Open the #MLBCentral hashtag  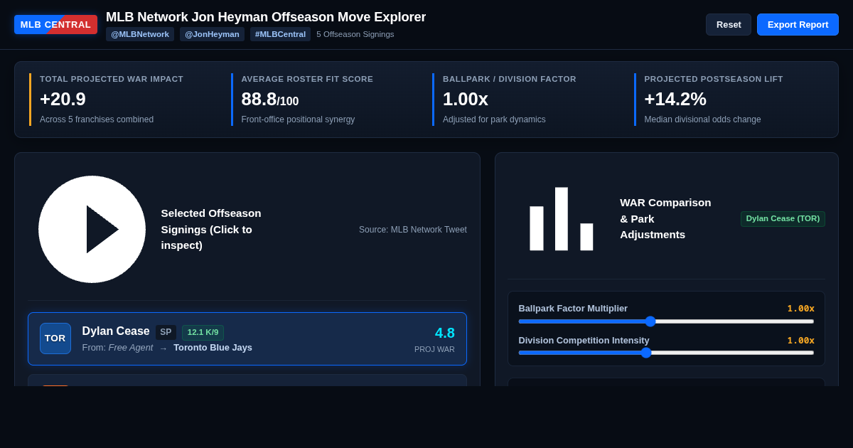280,34
